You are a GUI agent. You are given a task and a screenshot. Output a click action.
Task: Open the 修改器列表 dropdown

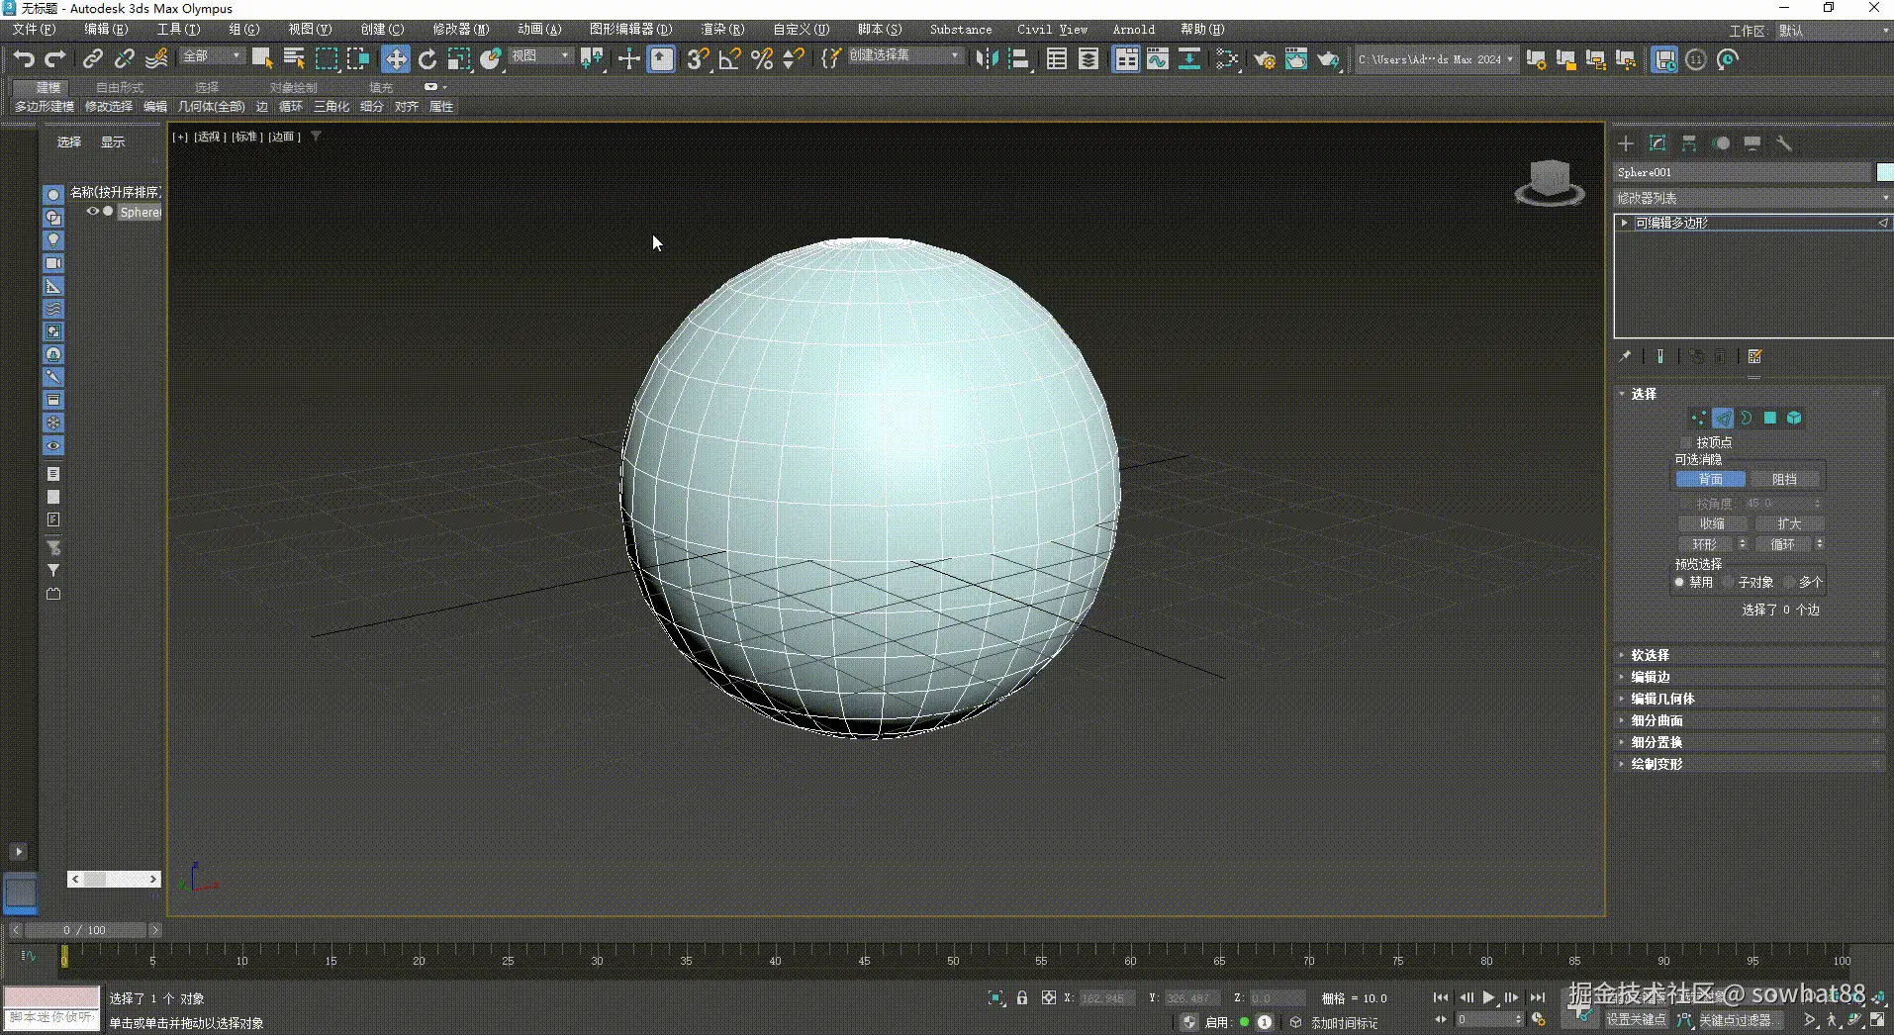tap(1752, 197)
